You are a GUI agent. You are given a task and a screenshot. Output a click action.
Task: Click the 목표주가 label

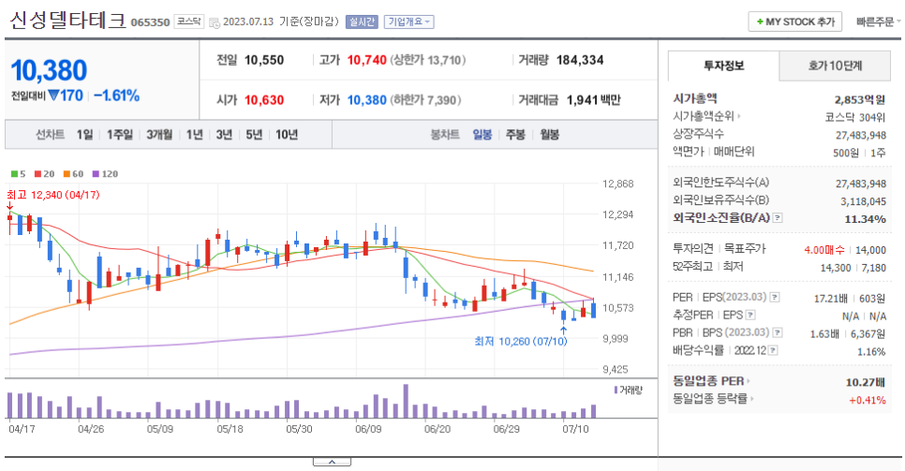[745, 249]
